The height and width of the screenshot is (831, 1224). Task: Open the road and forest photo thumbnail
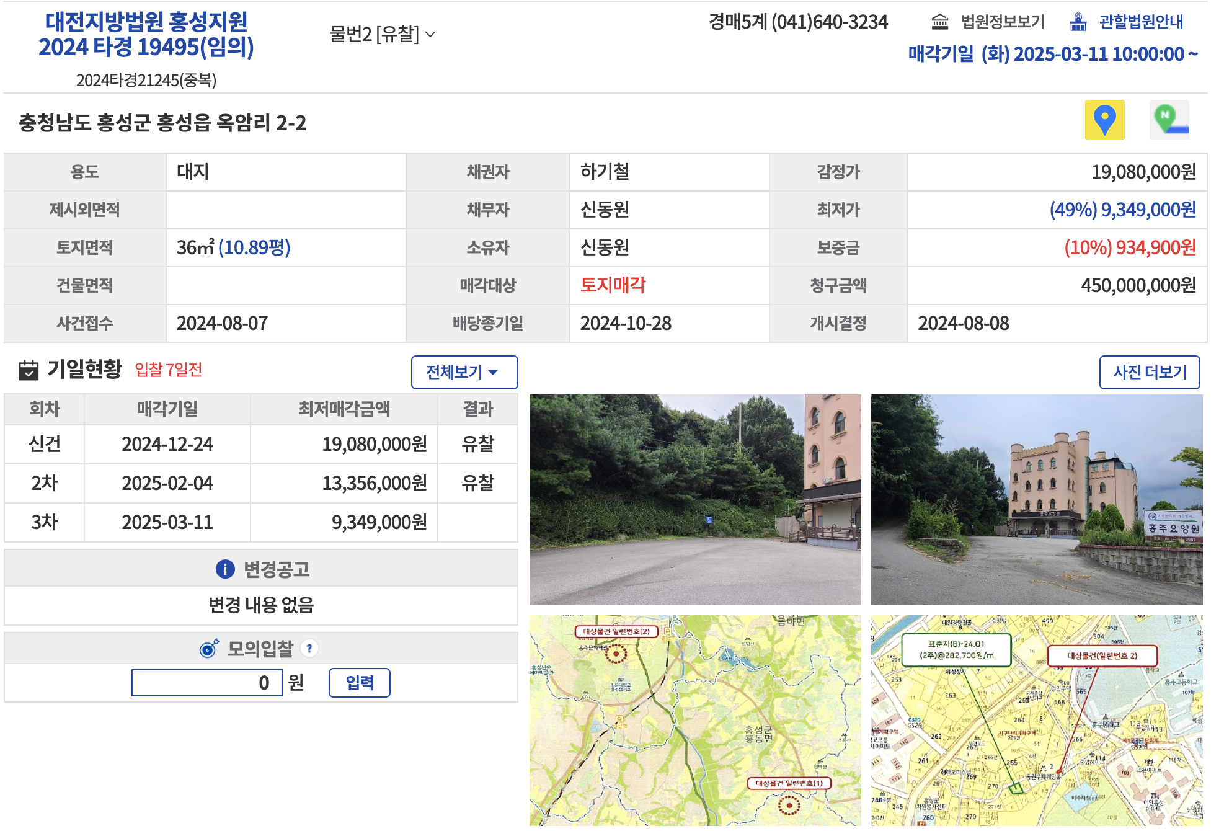tap(695, 500)
